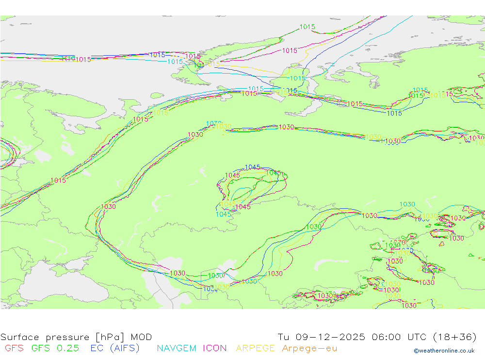Click the cyan 1030 label on right side

[407, 204]
